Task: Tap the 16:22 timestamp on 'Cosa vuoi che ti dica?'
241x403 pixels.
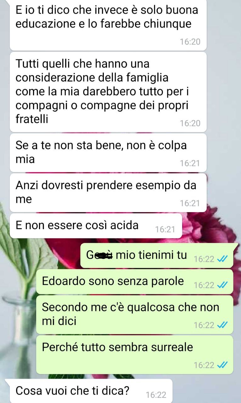Action: [x=156, y=395]
